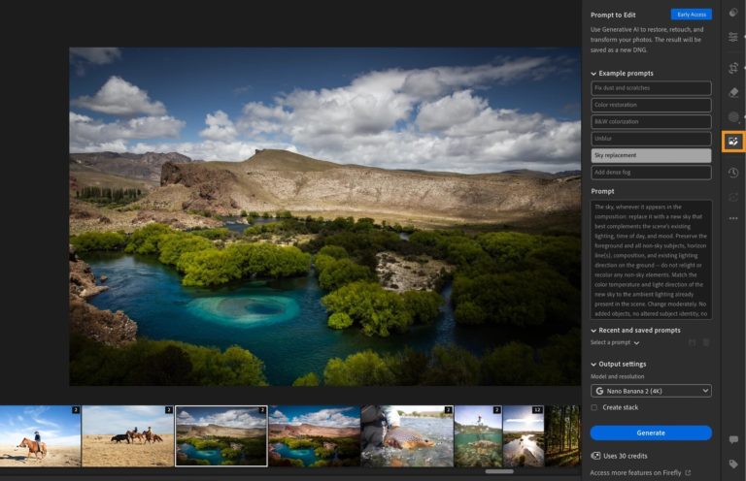Choose the Unblur example prompt
Image resolution: width=746 pixels, height=481 pixels.
[x=651, y=139]
